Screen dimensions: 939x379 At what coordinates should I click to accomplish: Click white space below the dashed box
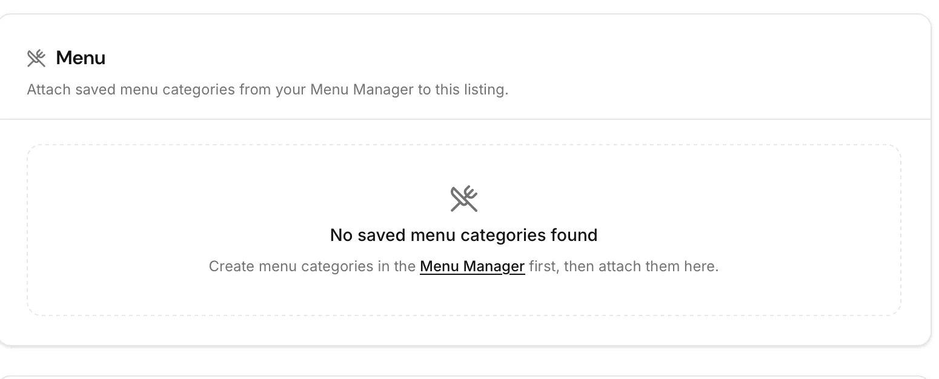pyautogui.click(x=464, y=330)
